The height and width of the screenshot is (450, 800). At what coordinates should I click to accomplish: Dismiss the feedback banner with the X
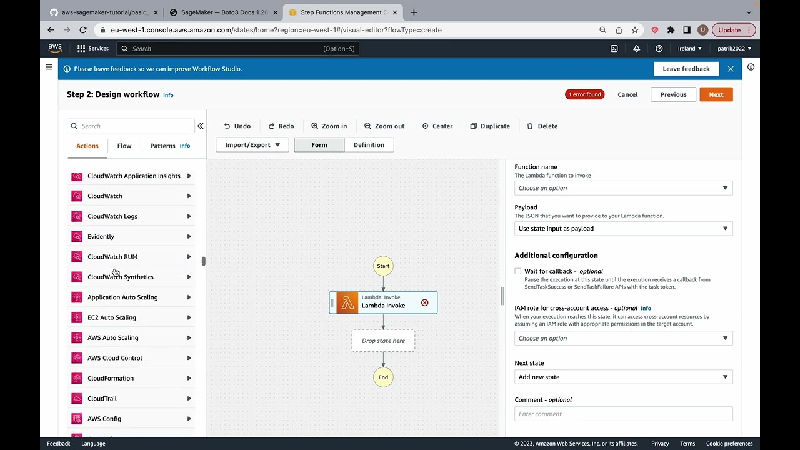tap(731, 69)
